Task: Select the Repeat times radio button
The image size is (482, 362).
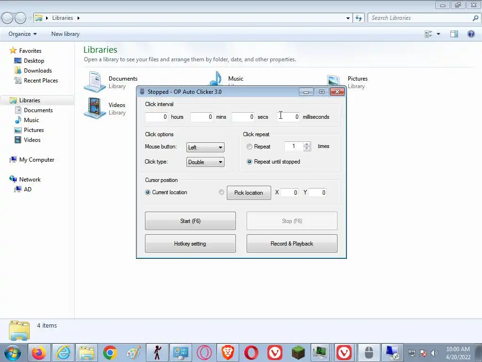Action: point(249,147)
